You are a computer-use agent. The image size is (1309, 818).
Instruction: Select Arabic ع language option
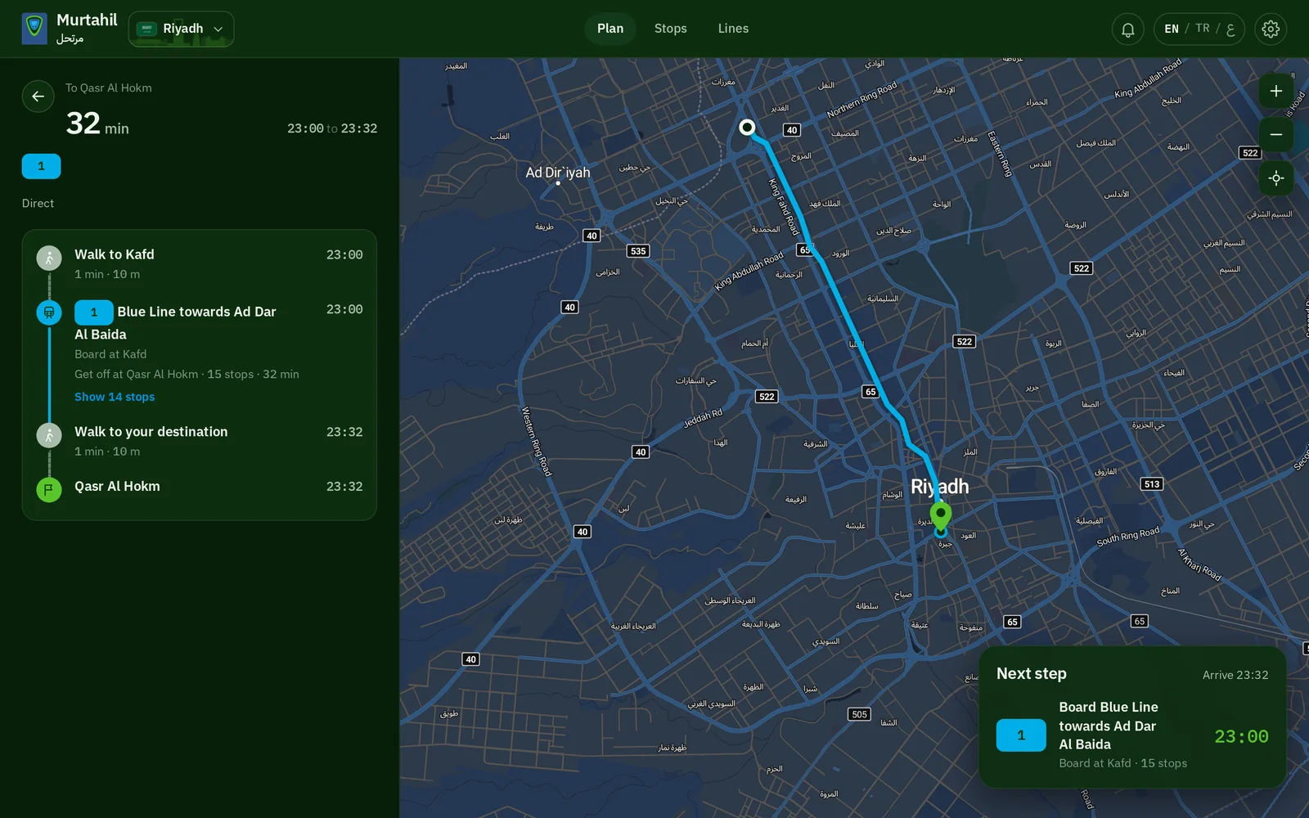pyautogui.click(x=1230, y=29)
